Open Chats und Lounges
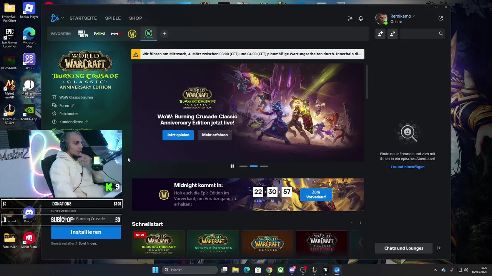Viewport: 492px width, 276px height. tap(404, 248)
